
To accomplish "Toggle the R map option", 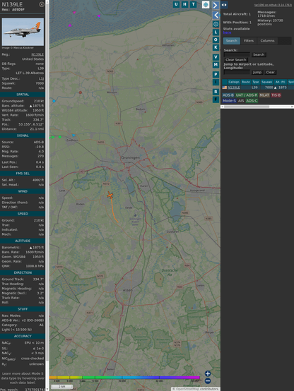I will tap(216, 92).
